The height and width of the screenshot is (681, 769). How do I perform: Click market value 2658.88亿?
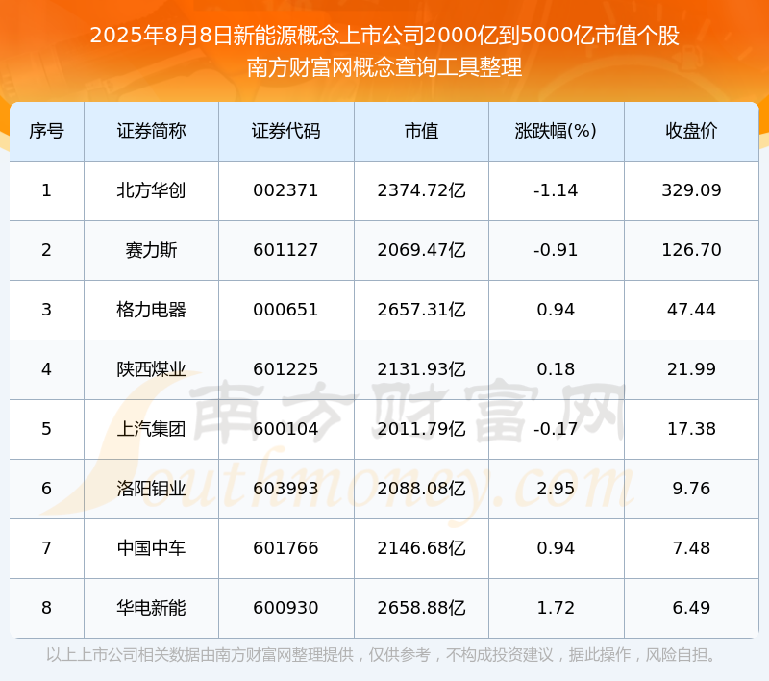(x=421, y=608)
